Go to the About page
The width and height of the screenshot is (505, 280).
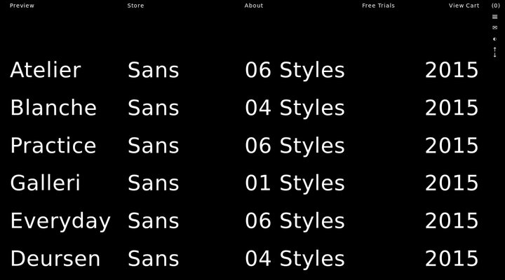click(x=254, y=6)
